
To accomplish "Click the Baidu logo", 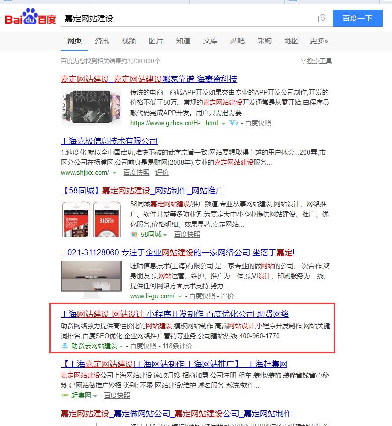I will (30, 17).
